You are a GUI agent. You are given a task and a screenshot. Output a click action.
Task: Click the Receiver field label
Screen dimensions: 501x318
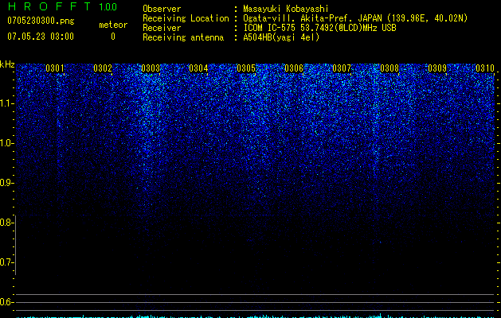162,28
